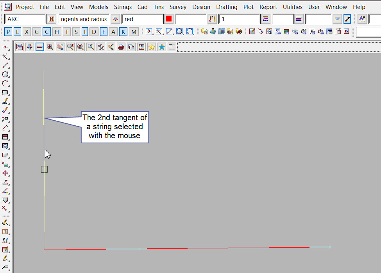
Task: Click the plus icon in view toolbar
Action: pos(30,47)
